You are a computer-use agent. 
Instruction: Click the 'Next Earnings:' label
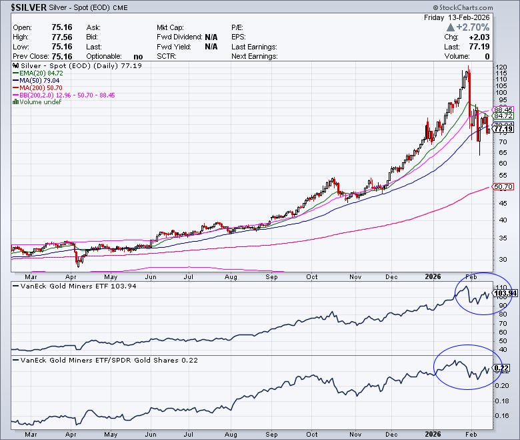click(x=255, y=56)
